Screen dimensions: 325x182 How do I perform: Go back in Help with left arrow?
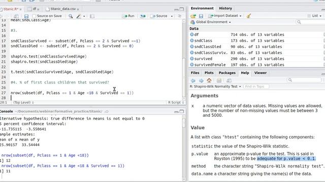[193, 80]
